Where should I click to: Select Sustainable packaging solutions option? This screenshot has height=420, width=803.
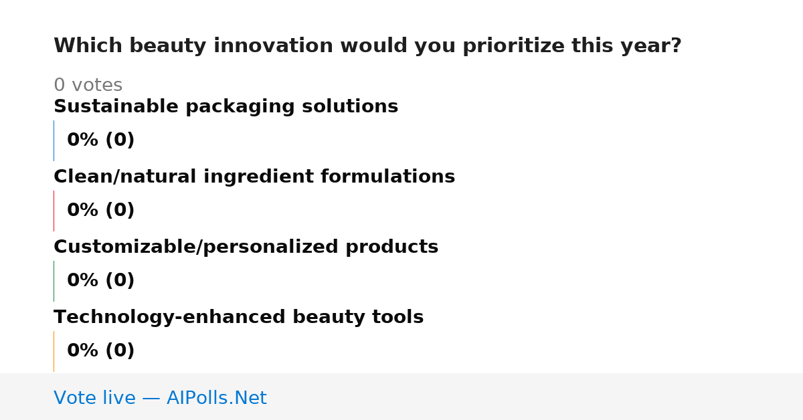point(226,106)
